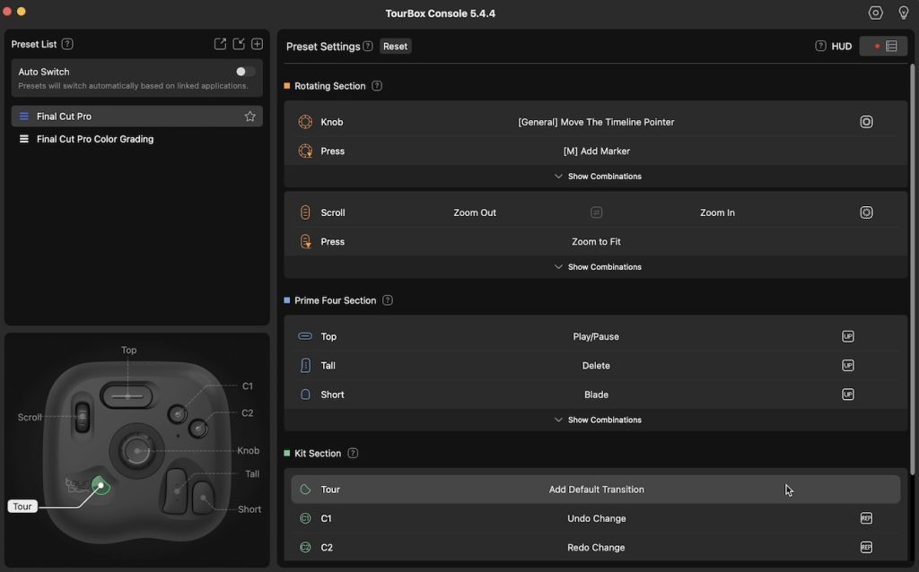
Task: Open settings via the gear icon
Action: pyautogui.click(x=875, y=13)
